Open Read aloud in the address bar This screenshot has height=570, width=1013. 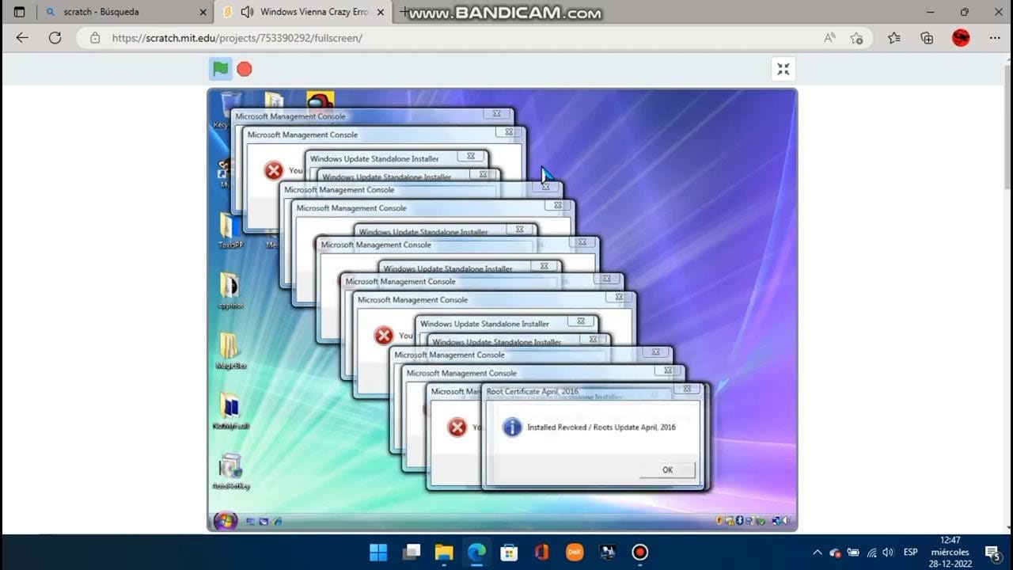(x=829, y=38)
